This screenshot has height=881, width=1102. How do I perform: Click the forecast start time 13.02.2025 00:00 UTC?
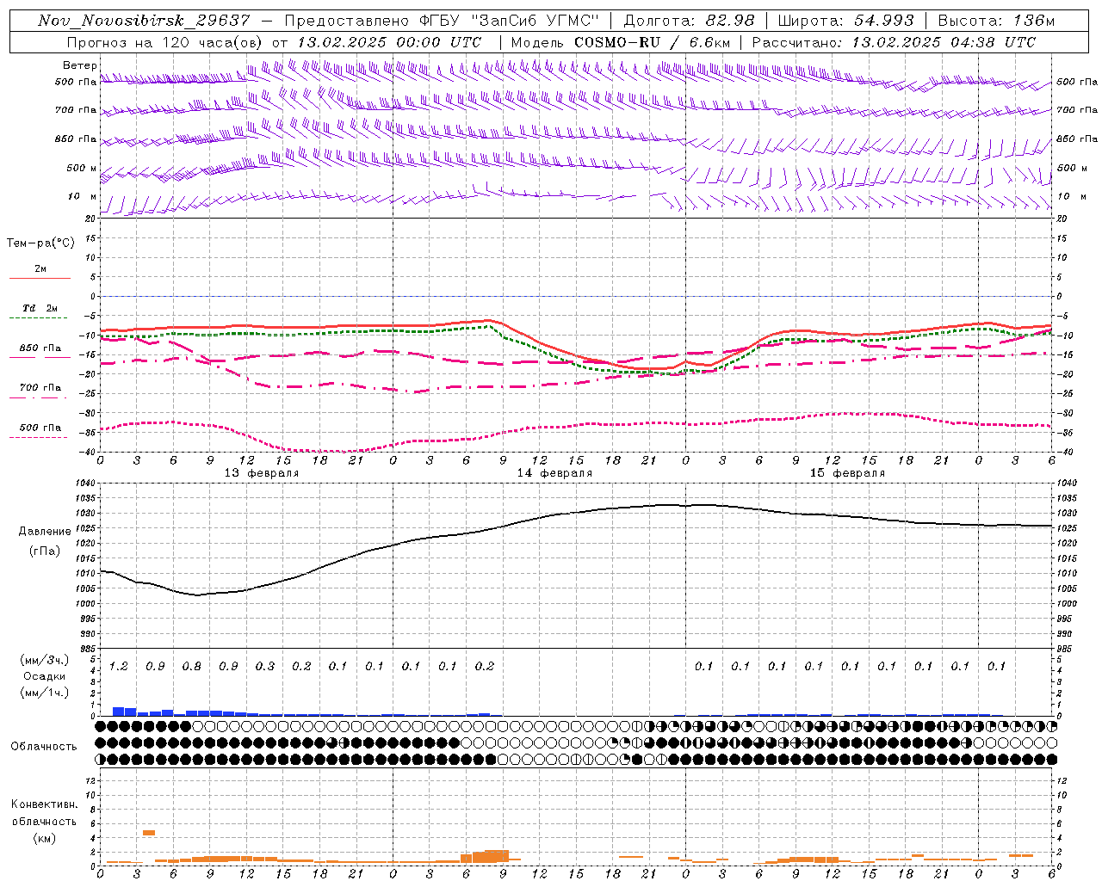coord(388,42)
